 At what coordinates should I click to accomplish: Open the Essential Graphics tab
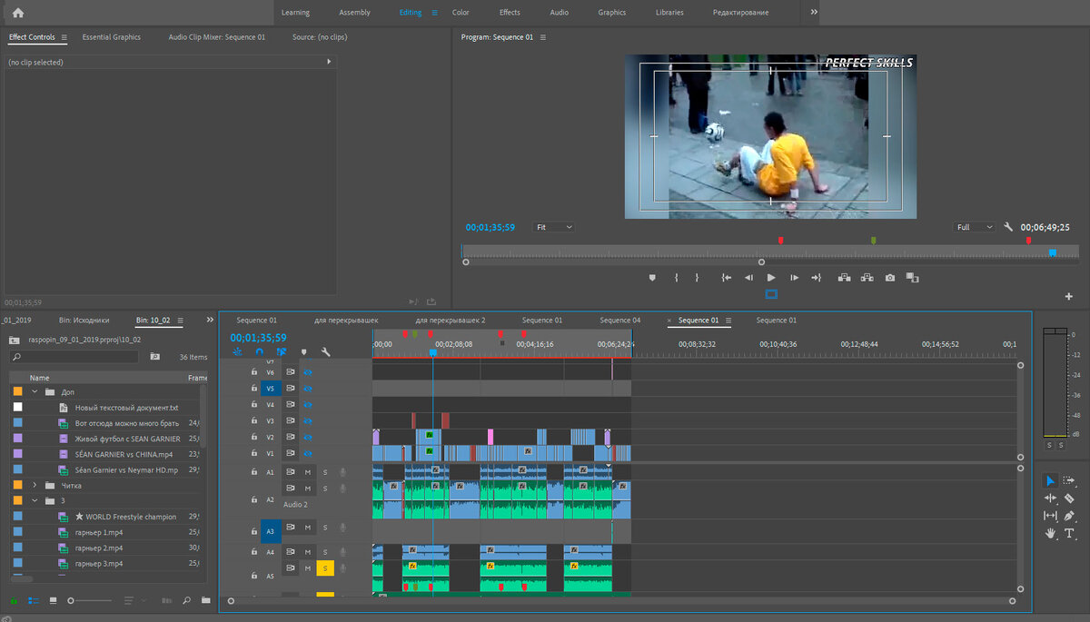click(111, 37)
